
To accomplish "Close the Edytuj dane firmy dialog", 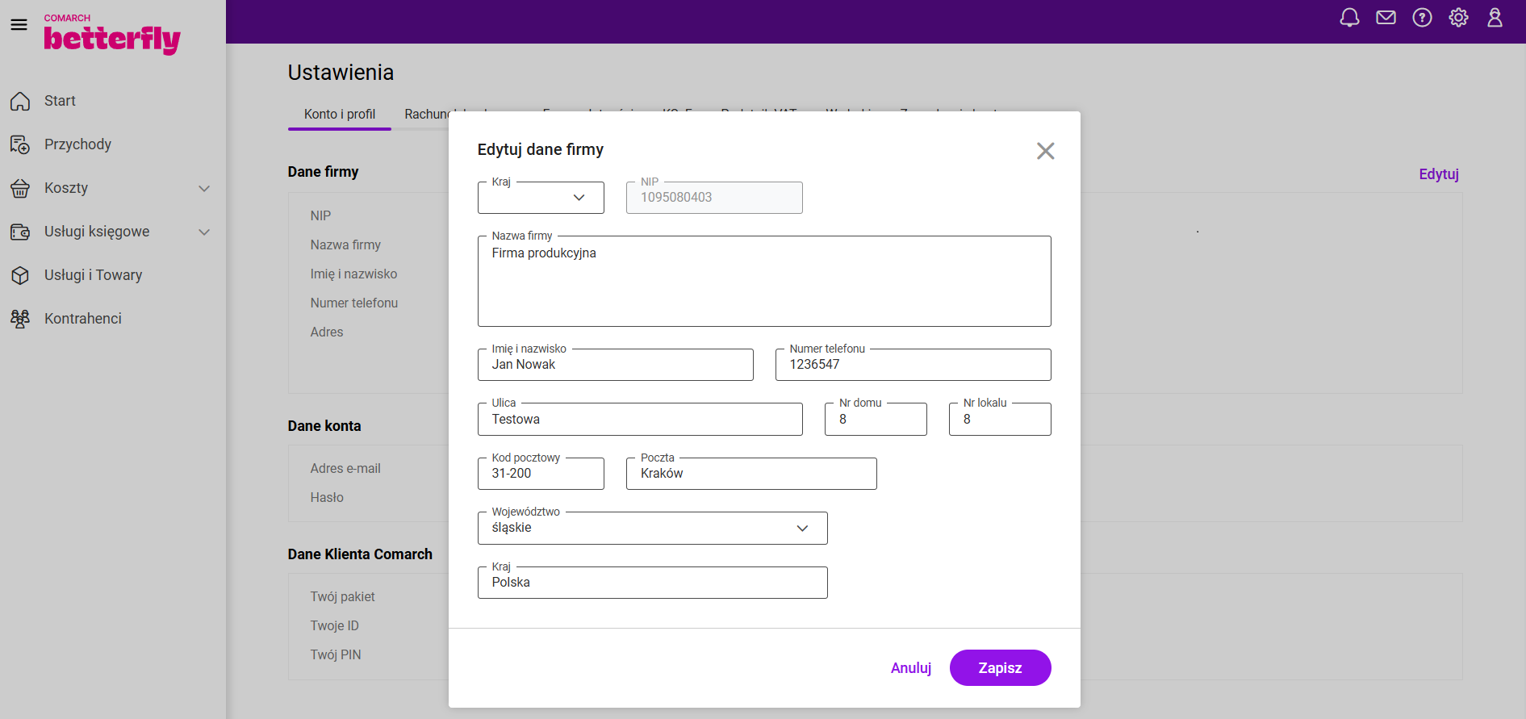I will [x=1045, y=151].
